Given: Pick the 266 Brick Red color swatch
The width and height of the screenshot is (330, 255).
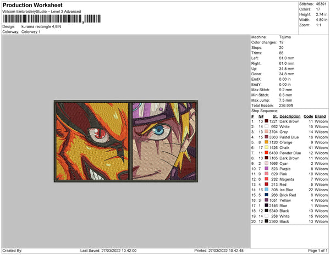Looking at the screenshot, I should coord(266,195).
